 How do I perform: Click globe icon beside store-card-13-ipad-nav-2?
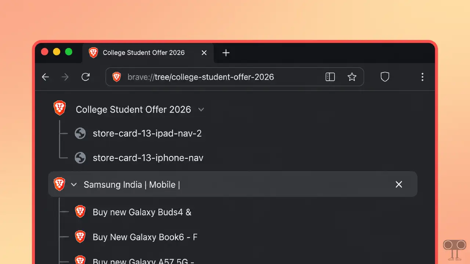coord(80,133)
